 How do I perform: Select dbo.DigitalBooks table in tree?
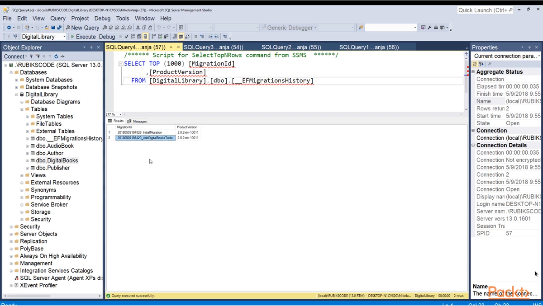[x=57, y=160]
